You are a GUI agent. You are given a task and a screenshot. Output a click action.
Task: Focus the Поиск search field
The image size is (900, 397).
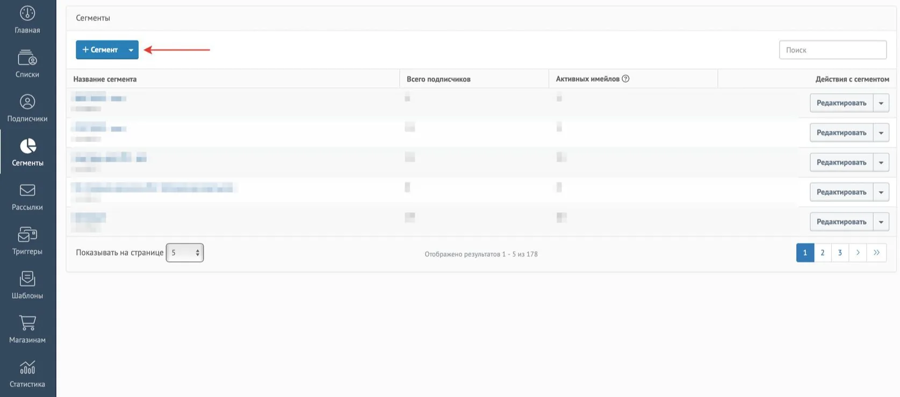(x=833, y=50)
